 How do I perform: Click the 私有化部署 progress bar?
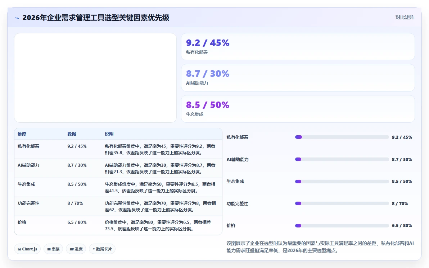point(342,137)
